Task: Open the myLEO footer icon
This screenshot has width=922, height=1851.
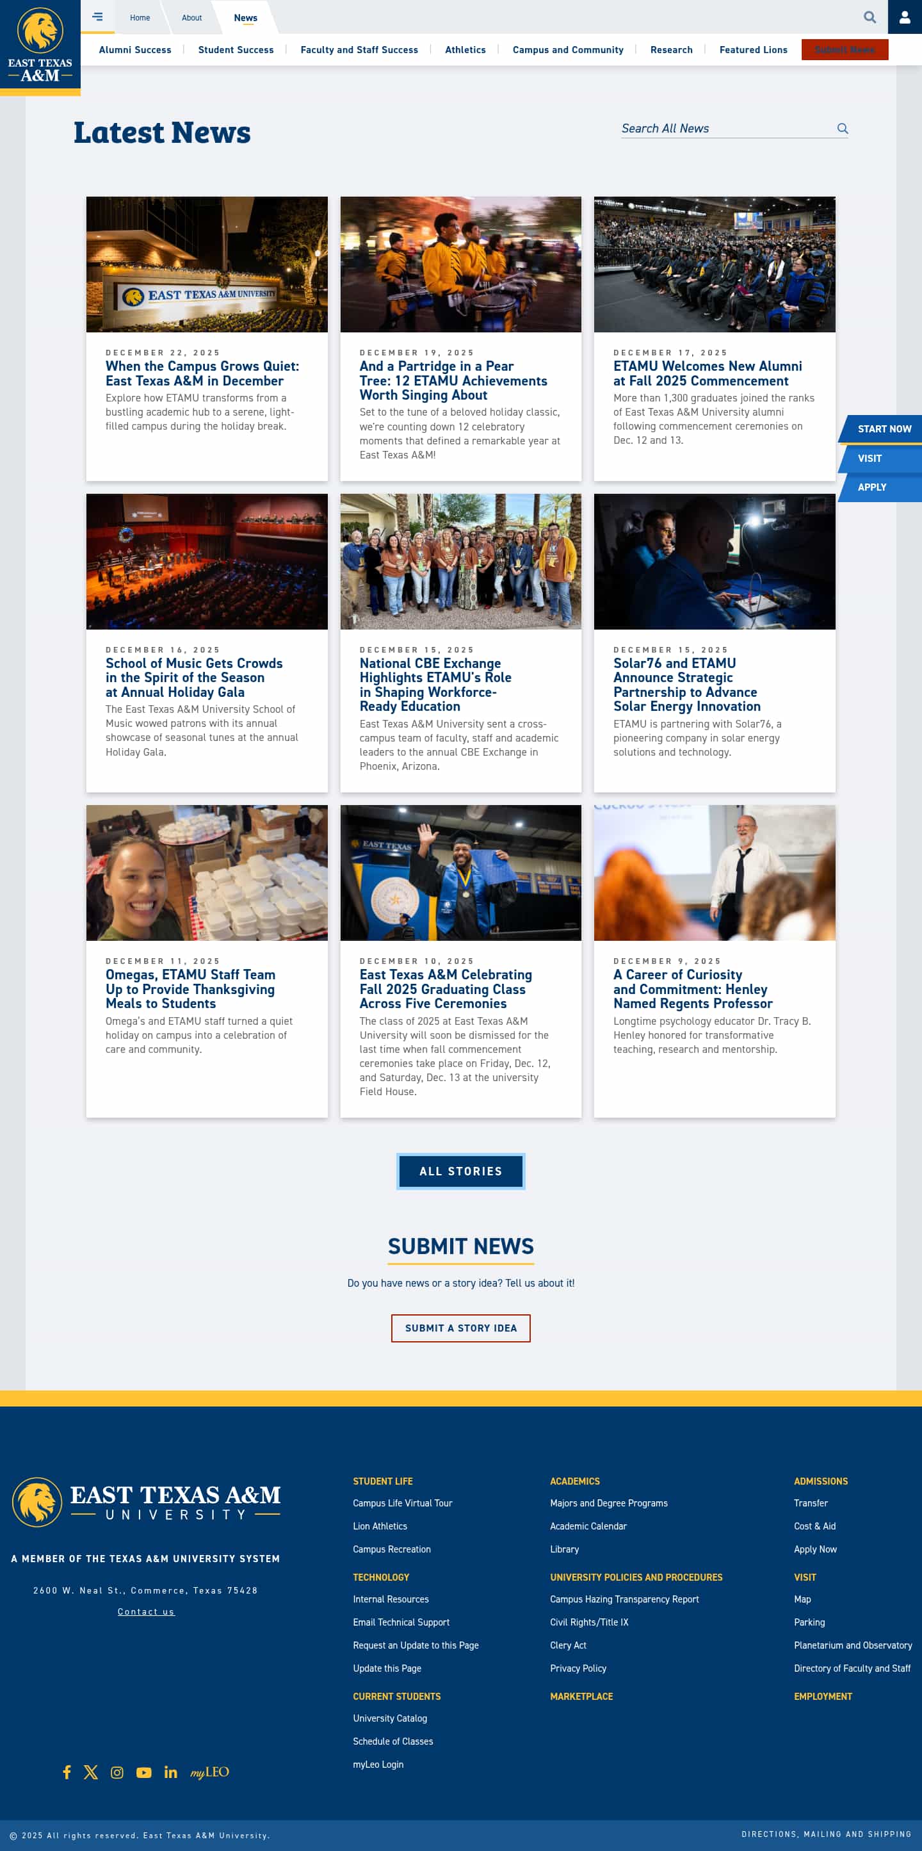Action: (x=209, y=1773)
